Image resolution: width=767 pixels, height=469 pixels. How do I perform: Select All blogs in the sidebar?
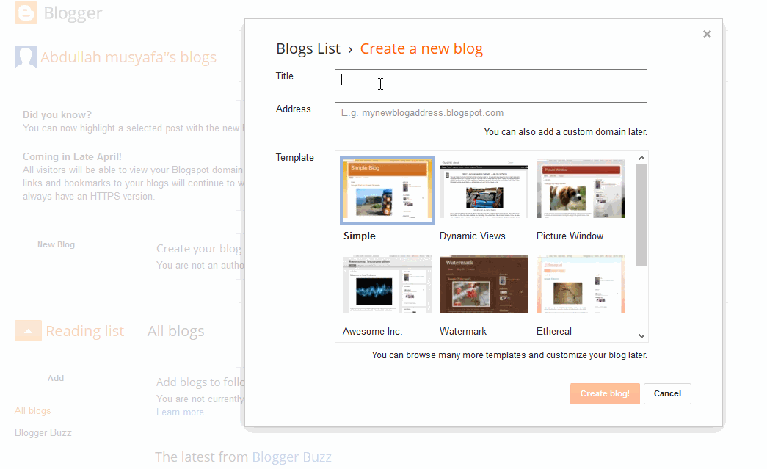33,411
